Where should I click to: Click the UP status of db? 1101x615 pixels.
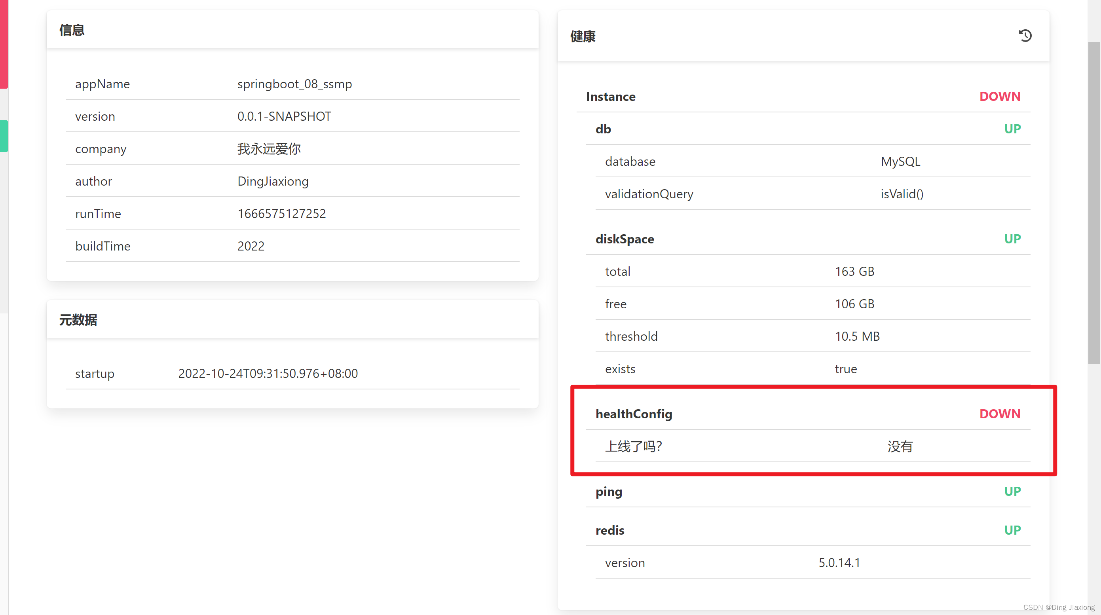(1012, 129)
